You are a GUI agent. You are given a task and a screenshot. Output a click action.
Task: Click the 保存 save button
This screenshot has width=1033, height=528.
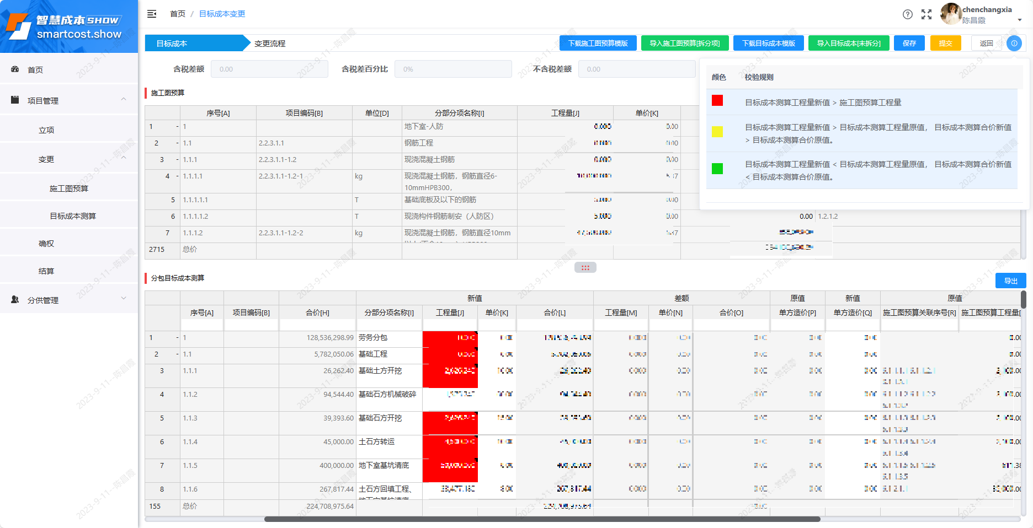[909, 43]
